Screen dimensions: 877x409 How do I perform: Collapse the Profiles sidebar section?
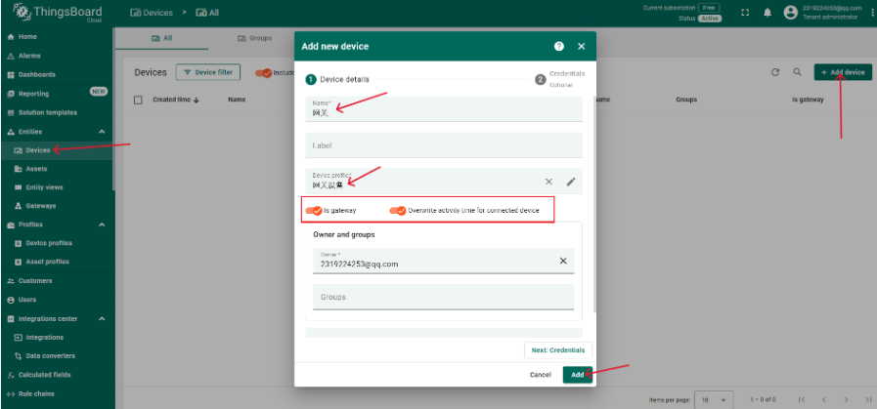102,225
